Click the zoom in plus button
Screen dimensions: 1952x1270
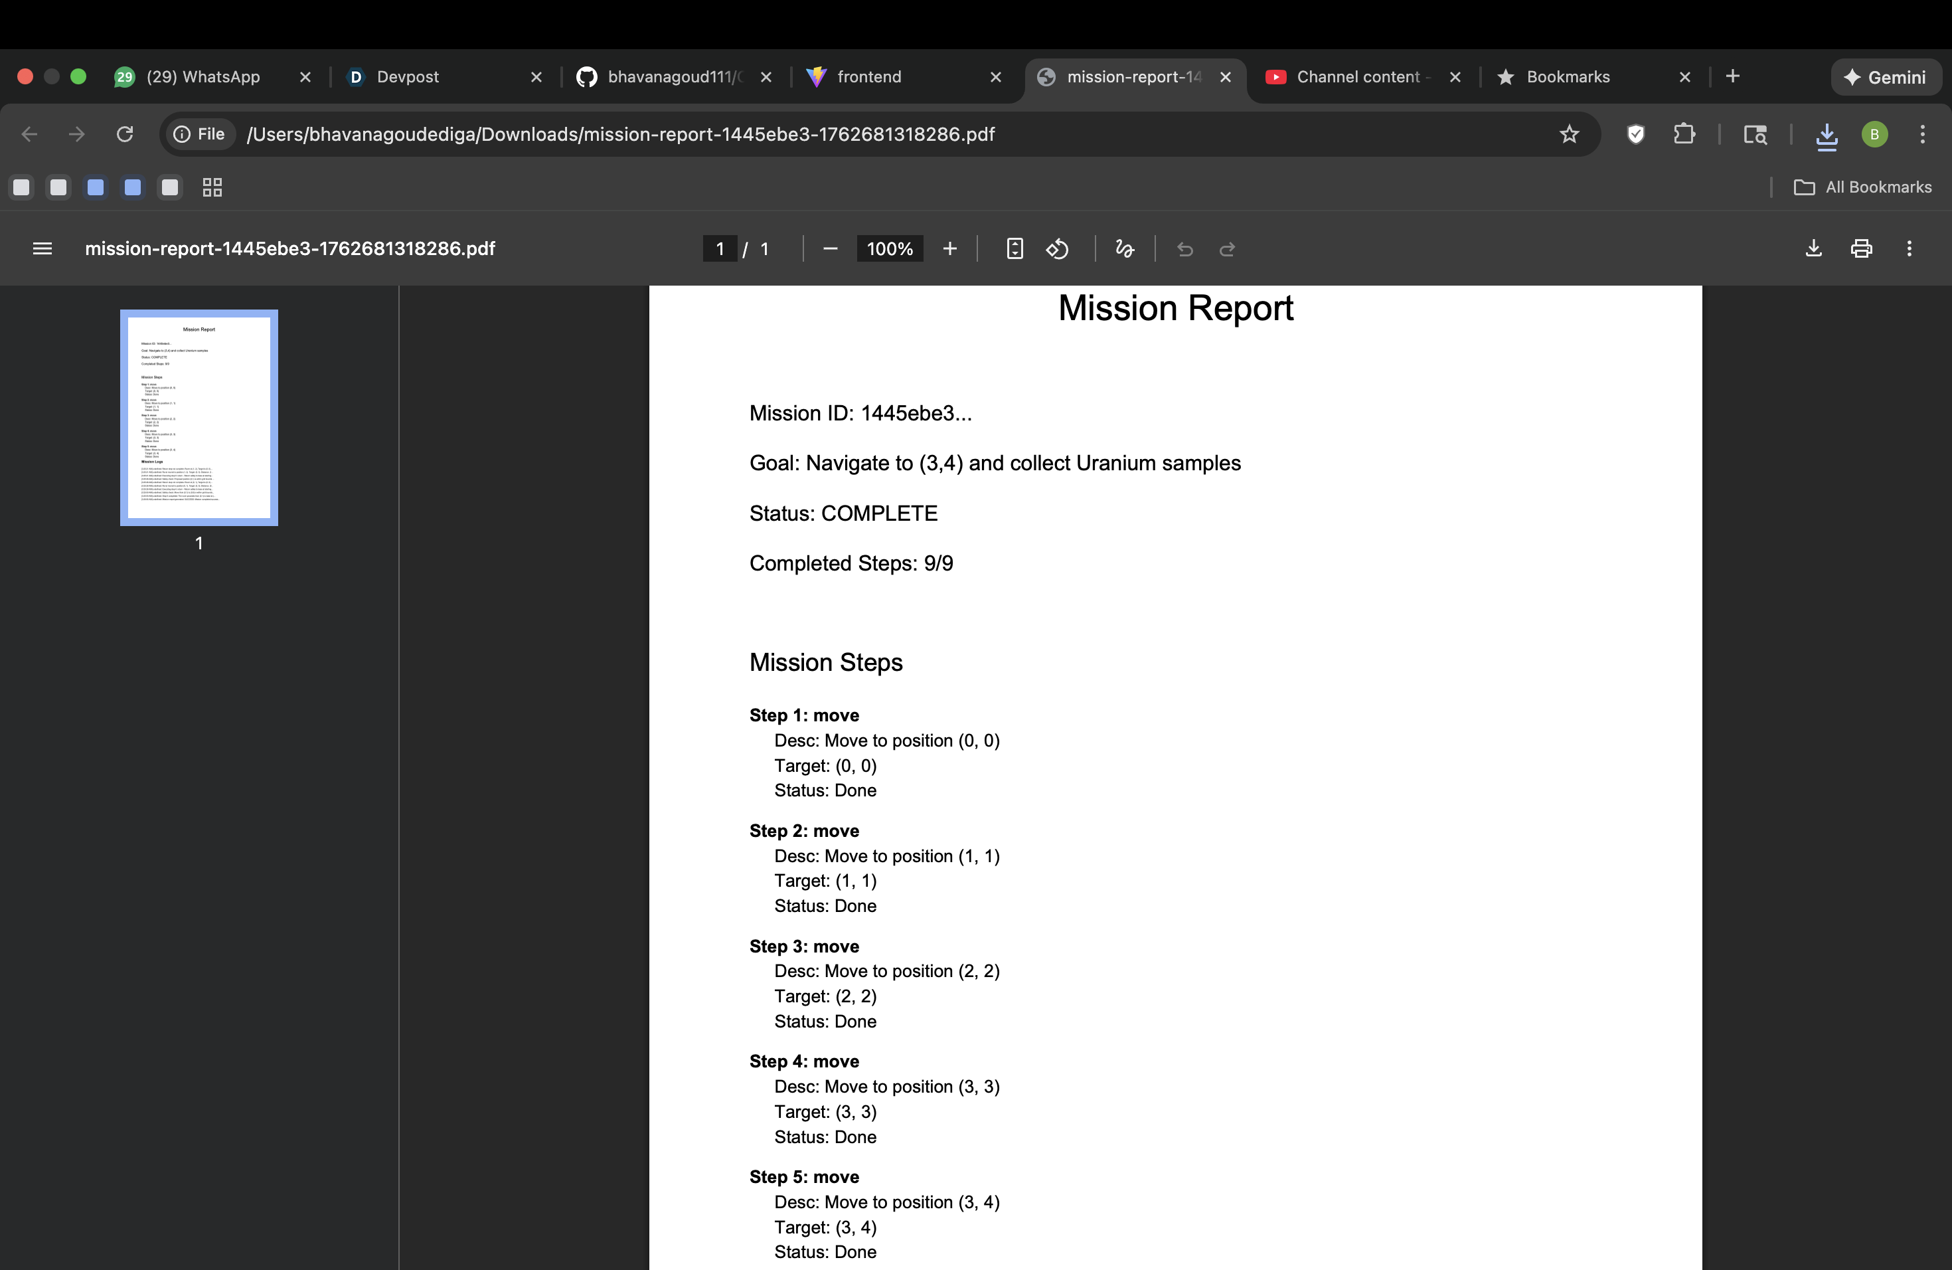tap(949, 248)
